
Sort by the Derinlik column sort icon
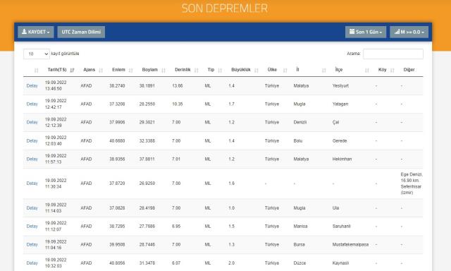tap(197, 70)
